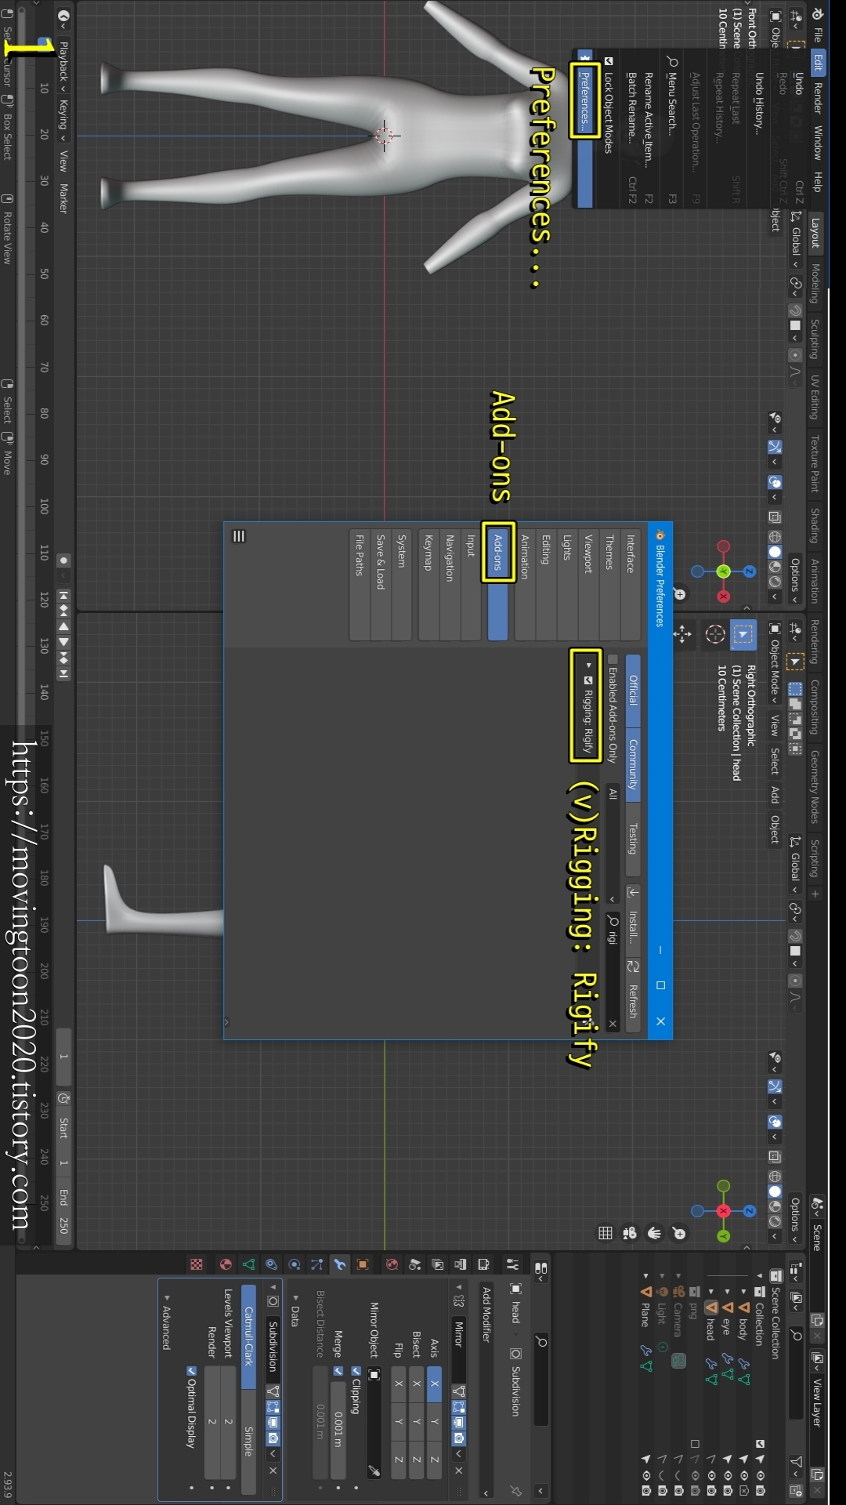Open the Render properties tab icon
Image resolution: width=846 pixels, height=1505 pixels.
483,1264
